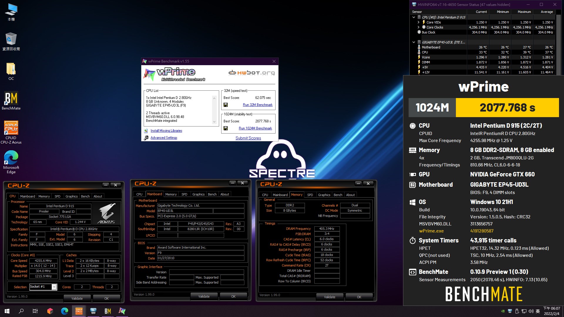Click the input language indicator in tray
Image resolution: width=564 pixels, height=317 pixels.
click(538, 311)
